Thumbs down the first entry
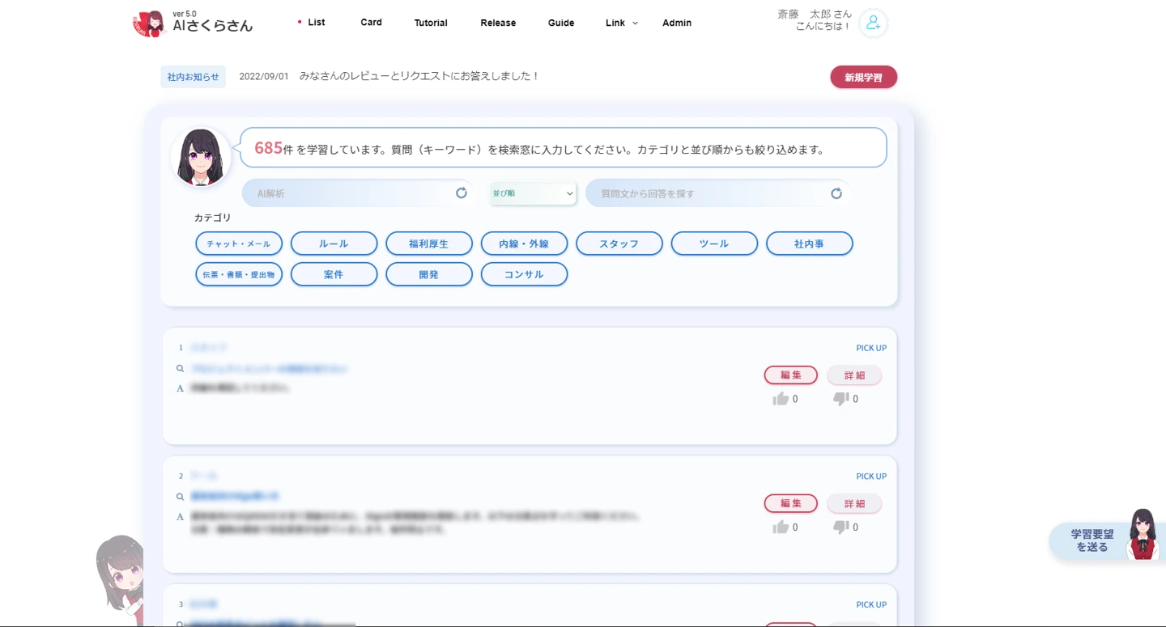 pos(841,399)
